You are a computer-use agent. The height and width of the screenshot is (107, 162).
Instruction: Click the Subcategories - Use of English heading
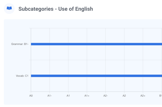coord(55,9)
